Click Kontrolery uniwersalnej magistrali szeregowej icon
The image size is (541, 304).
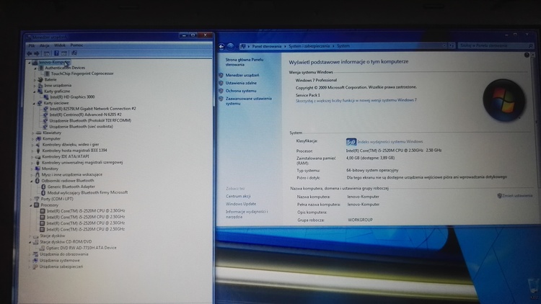tap(38, 163)
